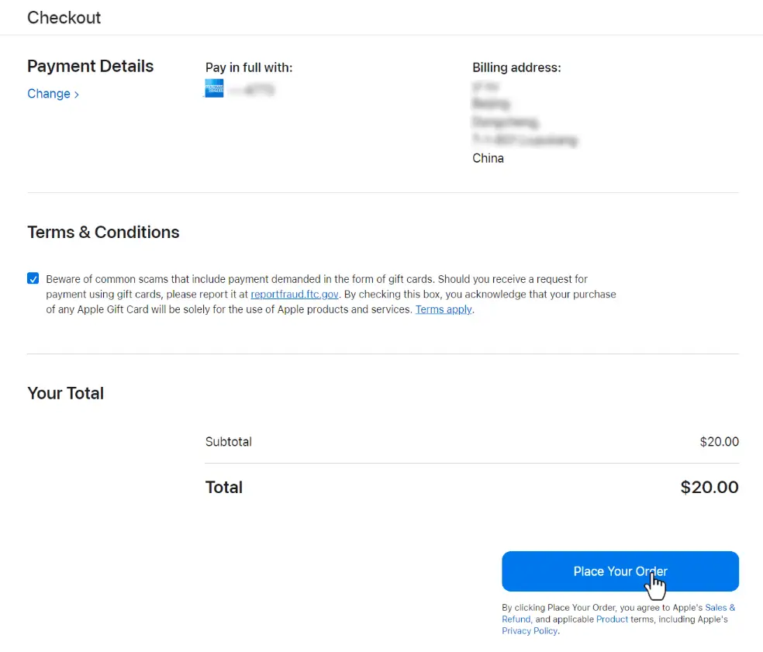Open the Privacy Policy link
The height and width of the screenshot is (652, 763).
click(530, 631)
